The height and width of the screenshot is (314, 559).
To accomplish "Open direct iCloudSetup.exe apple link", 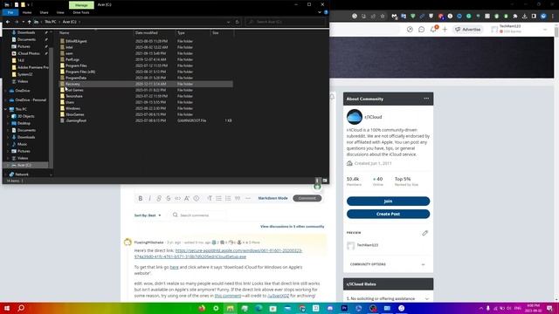I will click(218, 254).
